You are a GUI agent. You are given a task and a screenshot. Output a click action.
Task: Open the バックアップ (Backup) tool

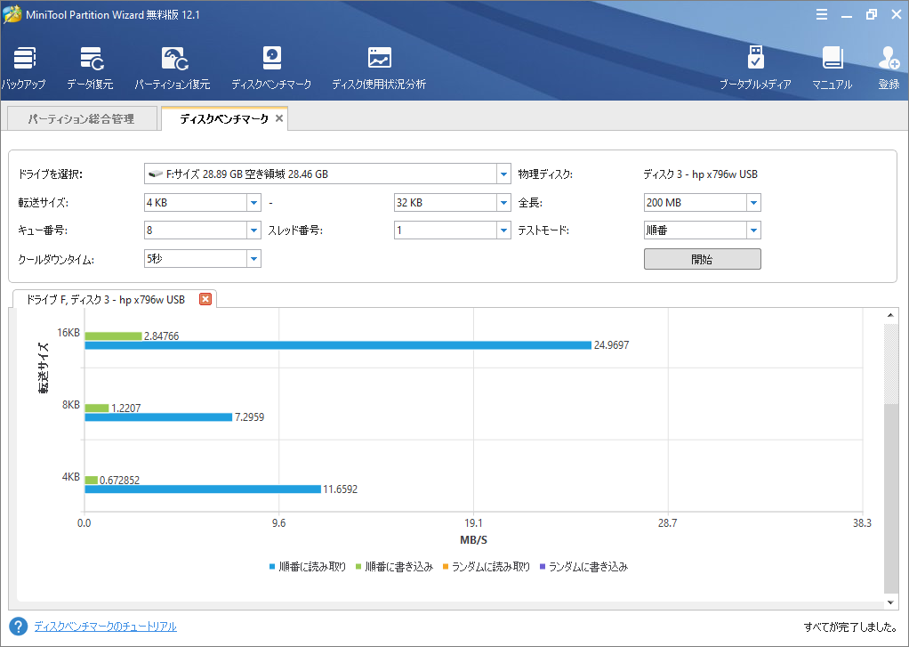click(24, 68)
